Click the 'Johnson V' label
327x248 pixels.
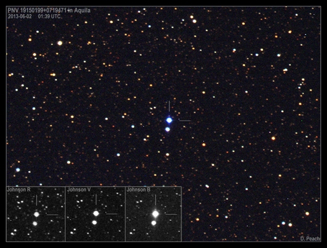pos(79,190)
